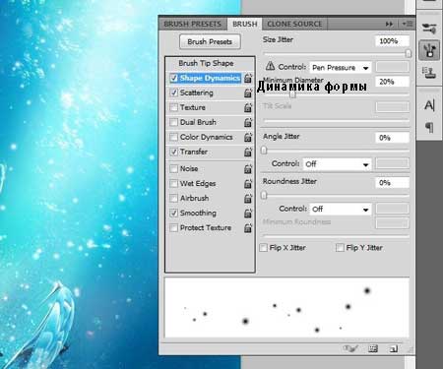Toggle the Bristle Brush preview icon
Viewport: 443px width, 369px height.
(x=350, y=348)
